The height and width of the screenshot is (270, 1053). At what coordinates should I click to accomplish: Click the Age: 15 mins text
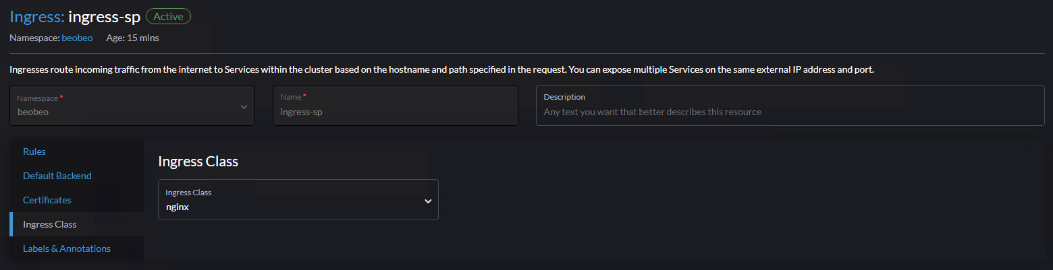click(x=132, y=38)
